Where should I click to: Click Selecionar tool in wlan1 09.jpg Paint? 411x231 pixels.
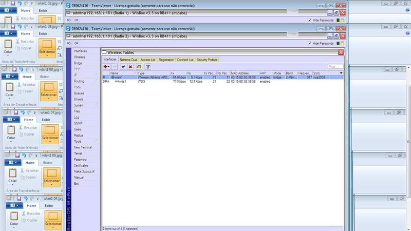(47, 48)
